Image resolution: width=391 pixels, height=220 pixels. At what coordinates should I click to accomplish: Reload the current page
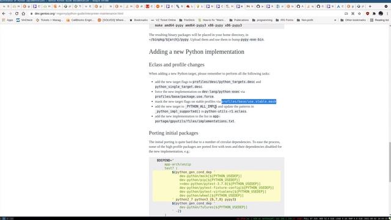(16, 13)
